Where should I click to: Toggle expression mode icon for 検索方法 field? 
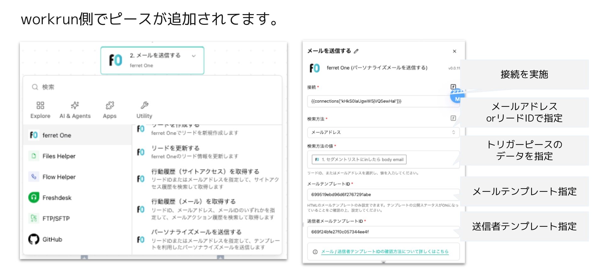tap(453, 118)
